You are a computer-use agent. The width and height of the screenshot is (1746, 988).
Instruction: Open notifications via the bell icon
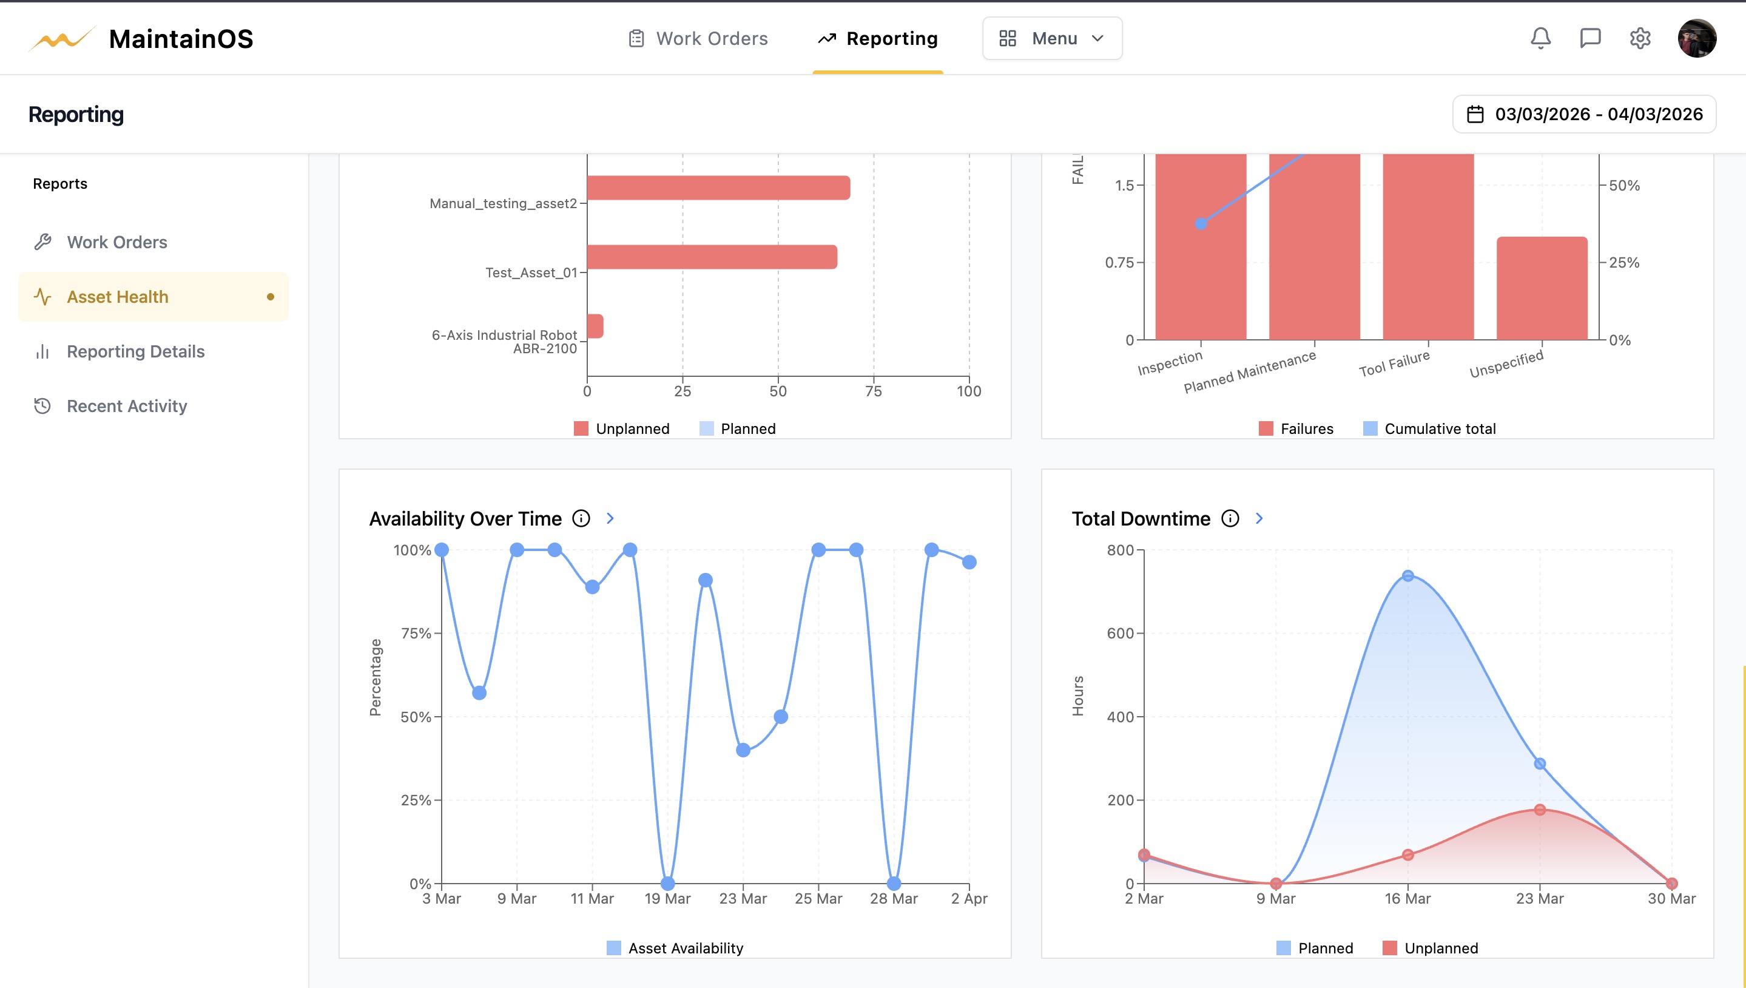point(1541,39)
